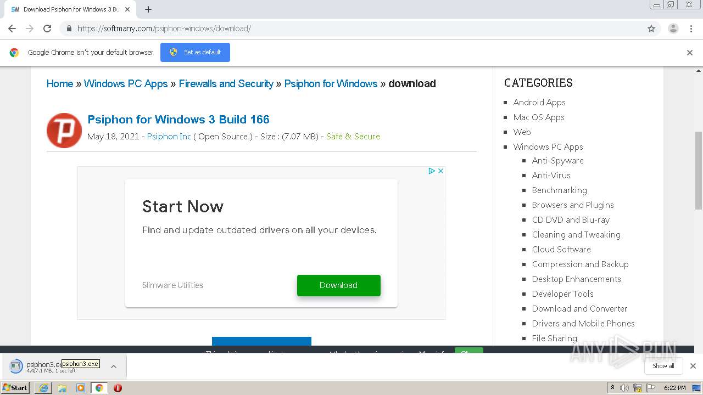This screenshot has width=703, height=395.
Task: Open Windows PC Apps sidebar category
Action: coord(548,146)
